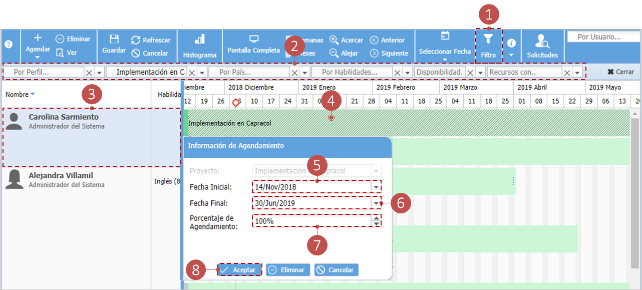Image resolution: width=642 pixels, height=290 pixels.
Task: Expand the Fecha Inicial date dropdown
Action: click(376, 187)
